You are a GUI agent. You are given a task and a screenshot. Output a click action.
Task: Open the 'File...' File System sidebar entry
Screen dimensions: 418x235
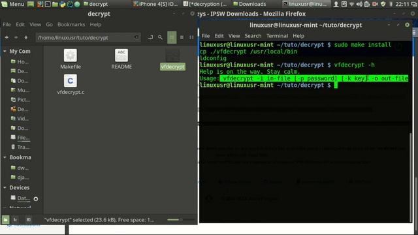[x=20, y=138]
